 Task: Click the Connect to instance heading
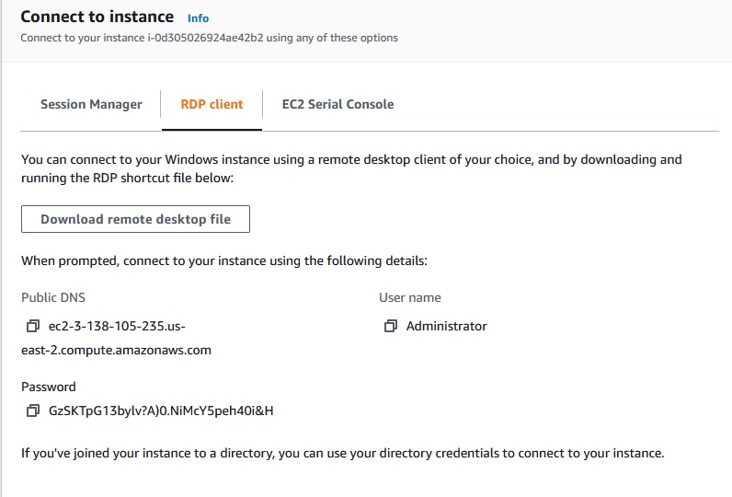coord(97,17)
